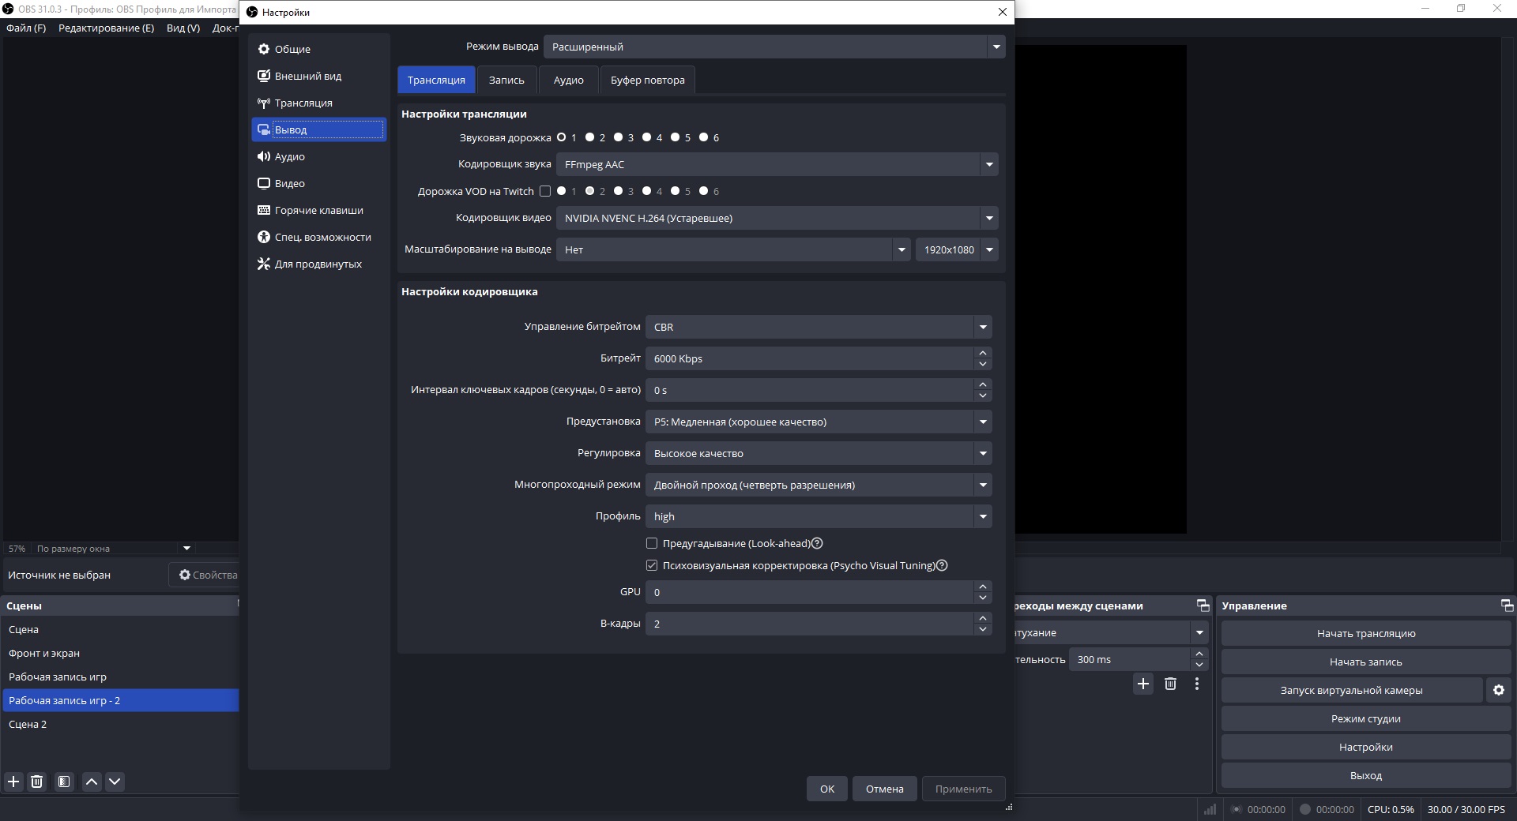The width and height of the screenshot is (1517, 821).
Task: Open the Многопроходный режим dropdown
Action: (819, 485)
